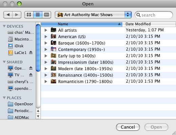Open the Art Authority Mac Shows location popup
The height and width of the screenshot is (135, 176).
click(93, 15)
